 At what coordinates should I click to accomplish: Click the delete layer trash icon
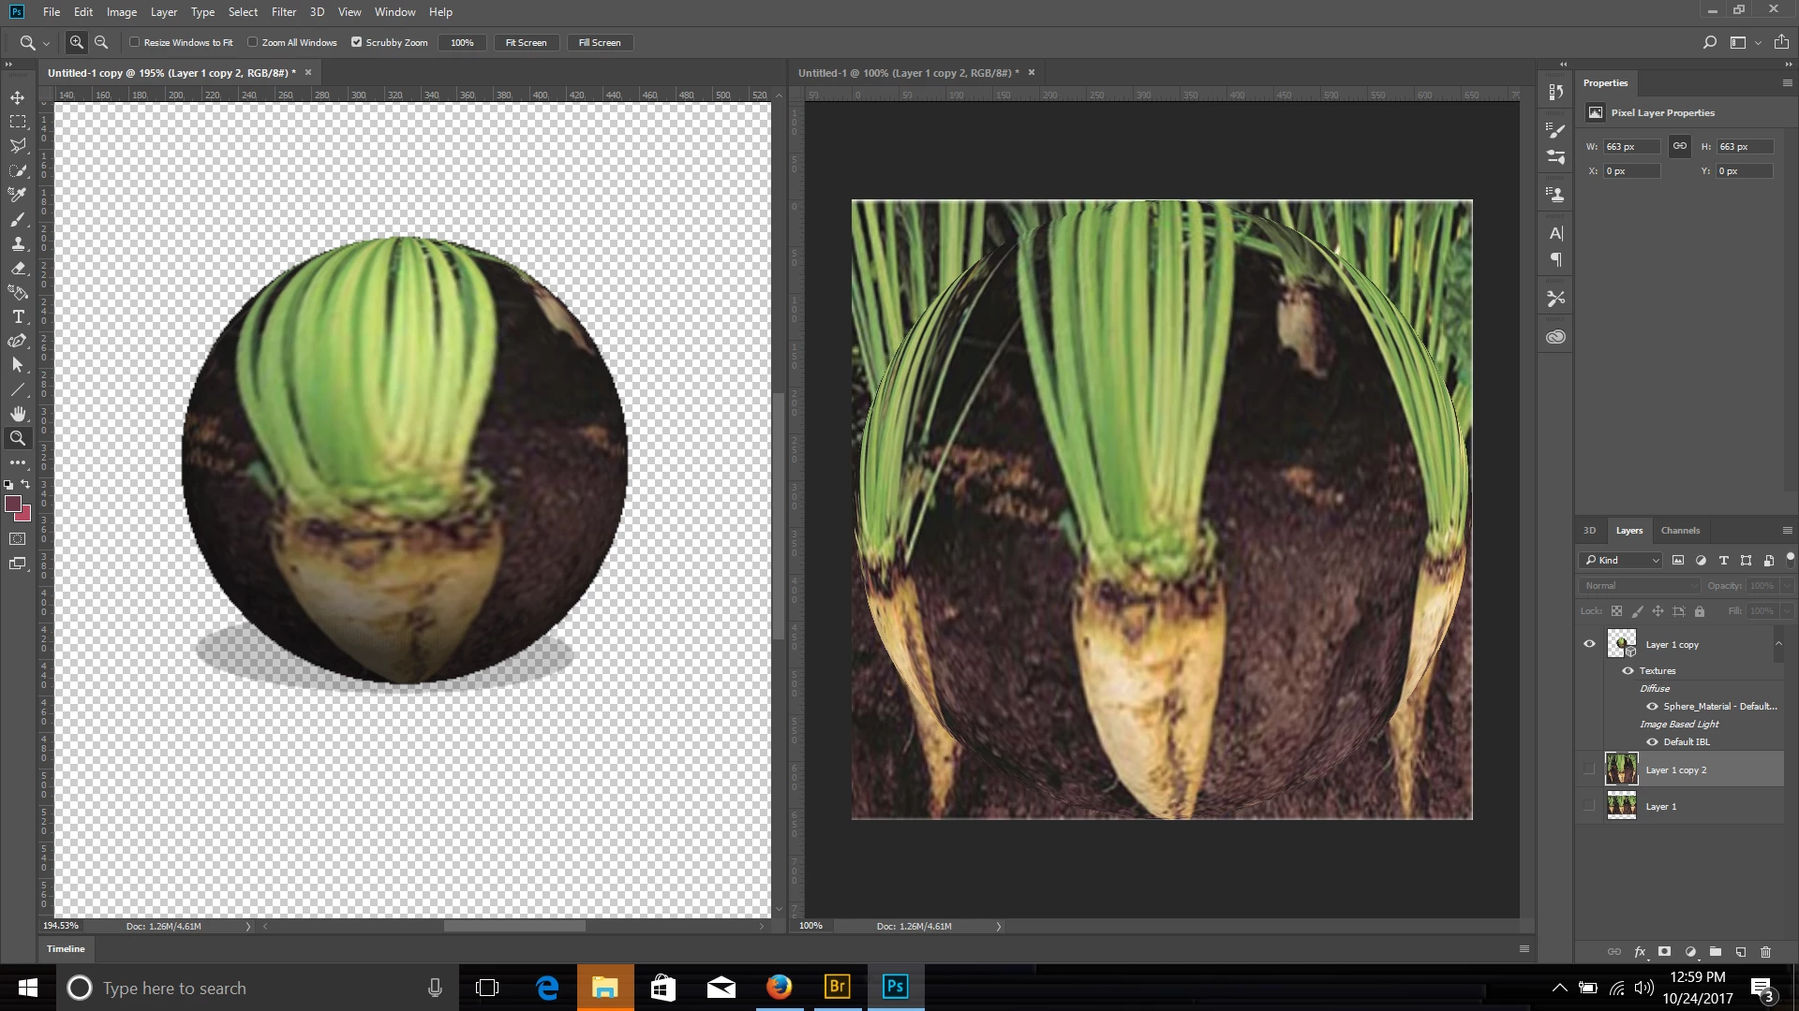tap(1765, 952)
